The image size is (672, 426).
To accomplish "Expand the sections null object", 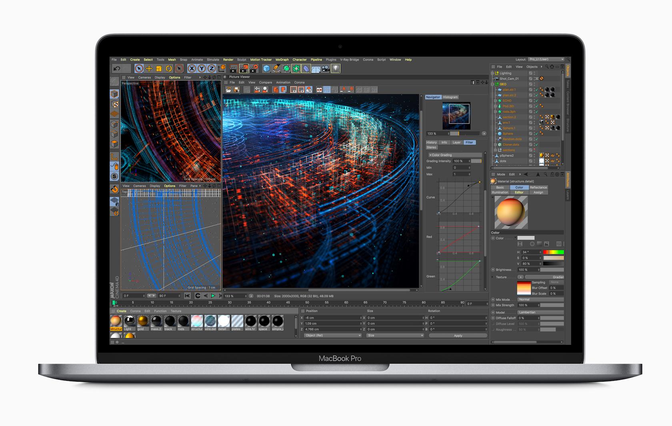I will [495, 150].
